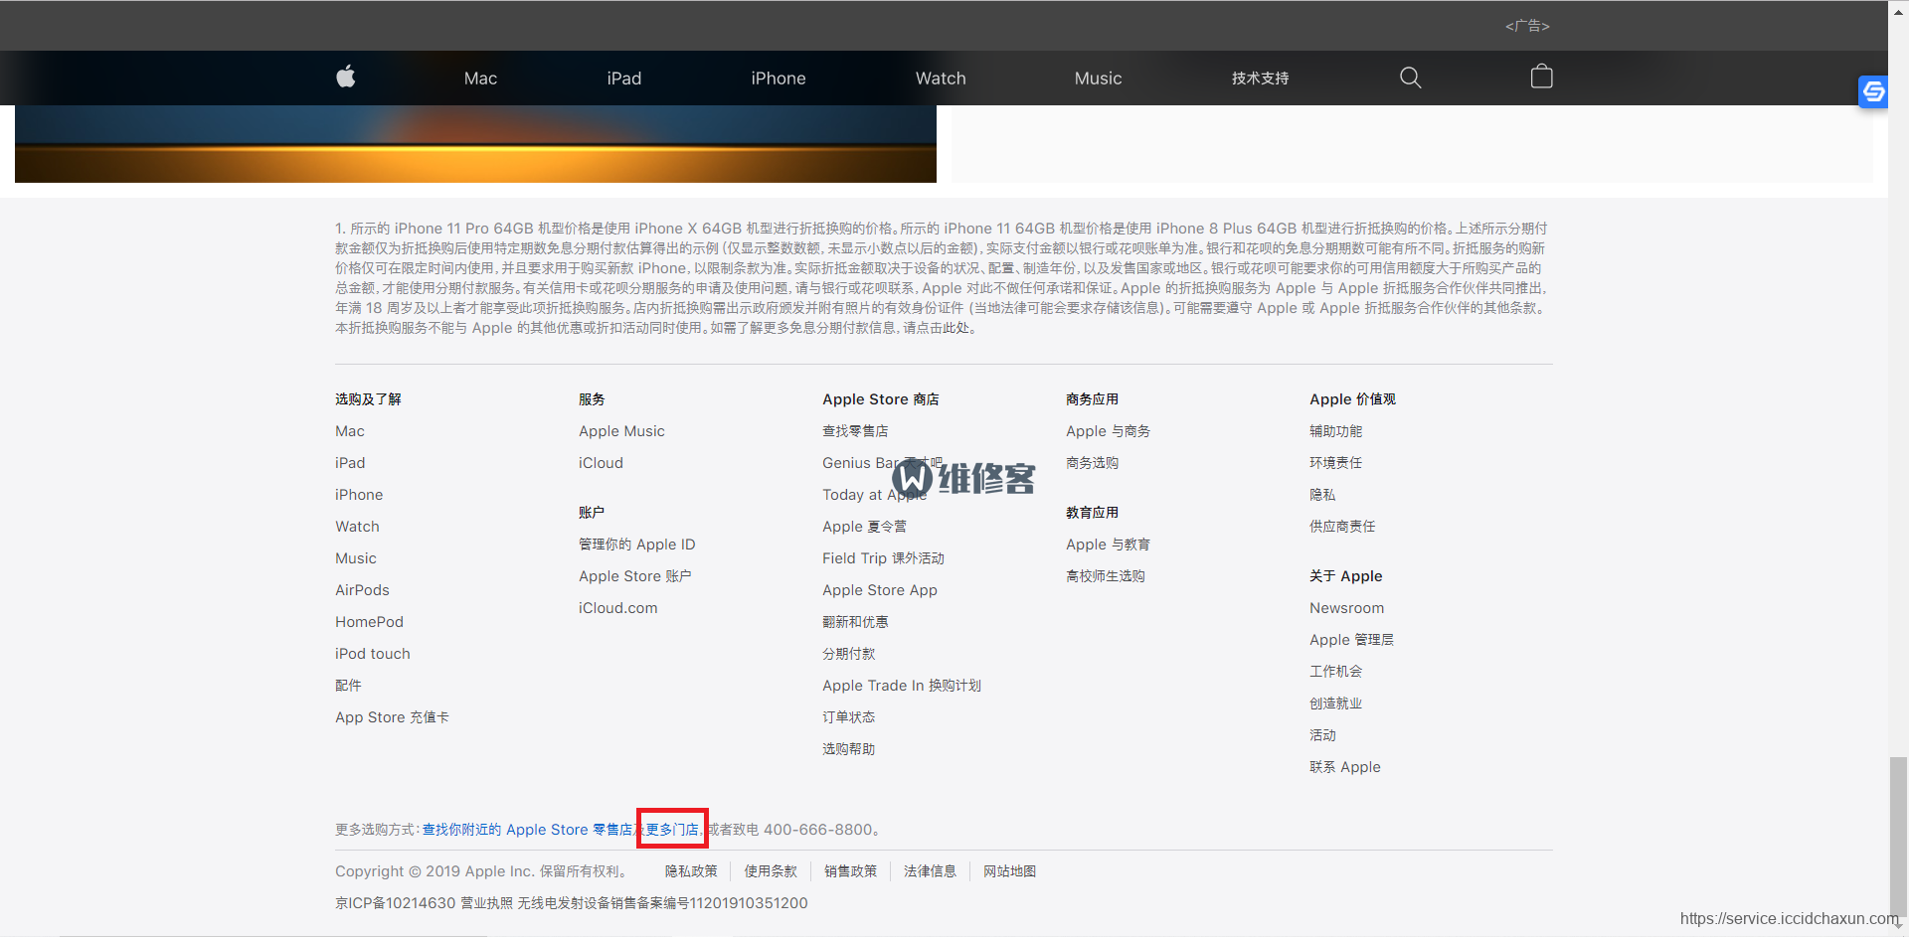
Task: Open Mac link under 选购及了解
Action: tap(350, 431)
